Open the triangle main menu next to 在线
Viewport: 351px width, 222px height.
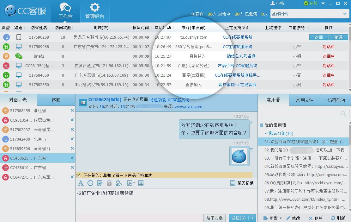pos(323,3)
